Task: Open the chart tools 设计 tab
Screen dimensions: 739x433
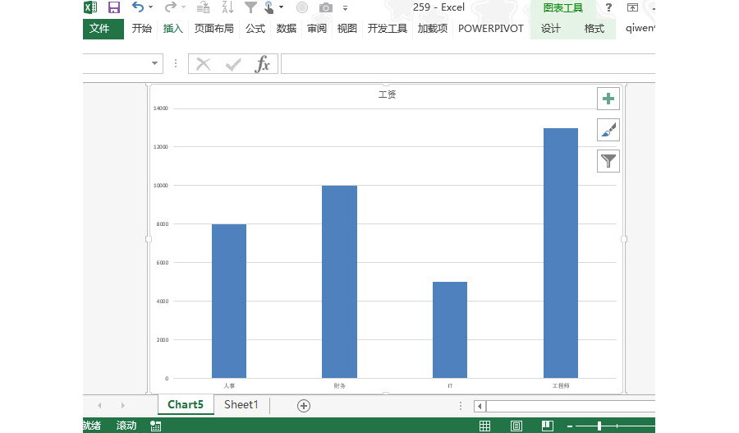Action: click(x=551, y=29)
